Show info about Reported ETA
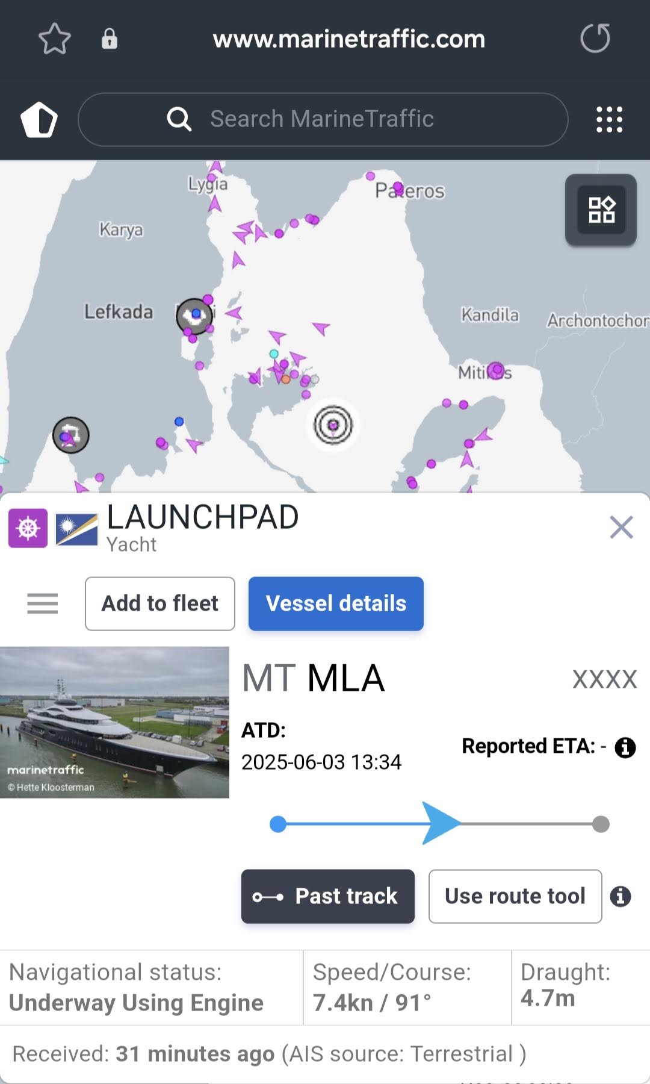650x1084 pixels. pos(625,747)
